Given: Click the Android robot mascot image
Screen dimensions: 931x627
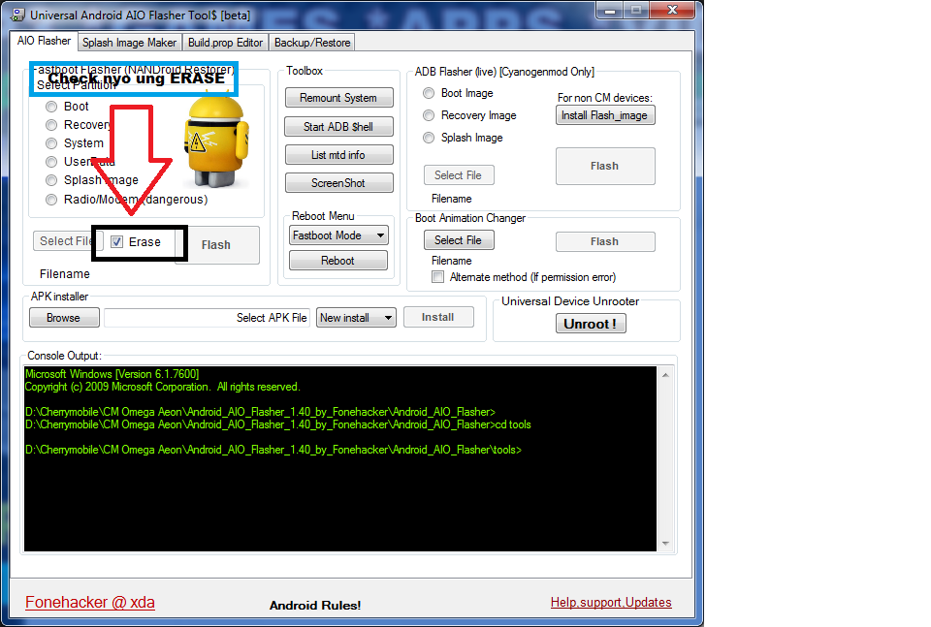Looking at the screenshot, I should [x=216, y=142].
